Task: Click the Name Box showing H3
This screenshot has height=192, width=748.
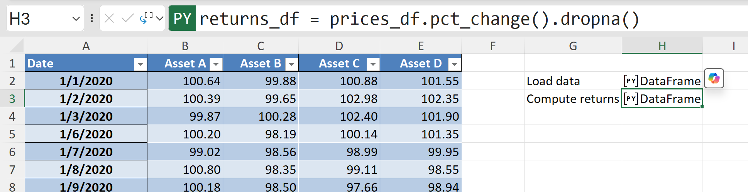Action: click(x=39, y=19)
